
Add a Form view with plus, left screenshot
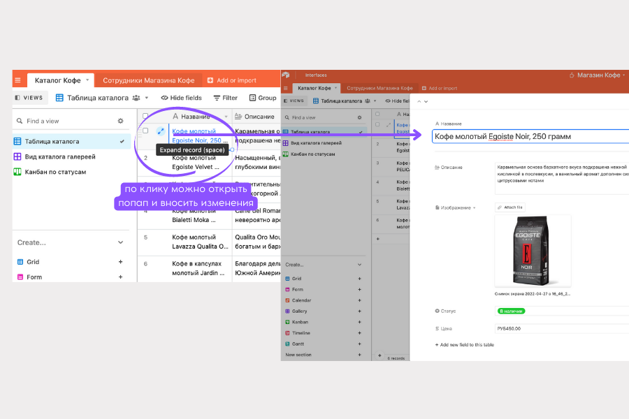point(120,277)
